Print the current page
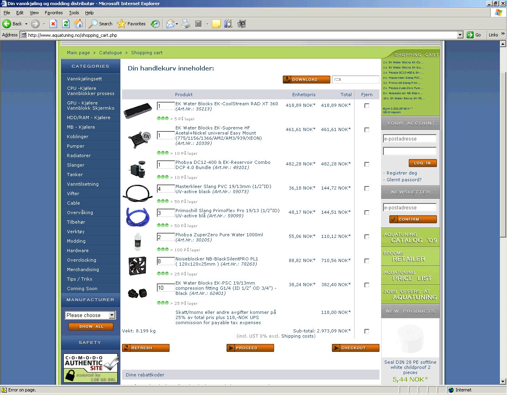 (x=186, y=24)
